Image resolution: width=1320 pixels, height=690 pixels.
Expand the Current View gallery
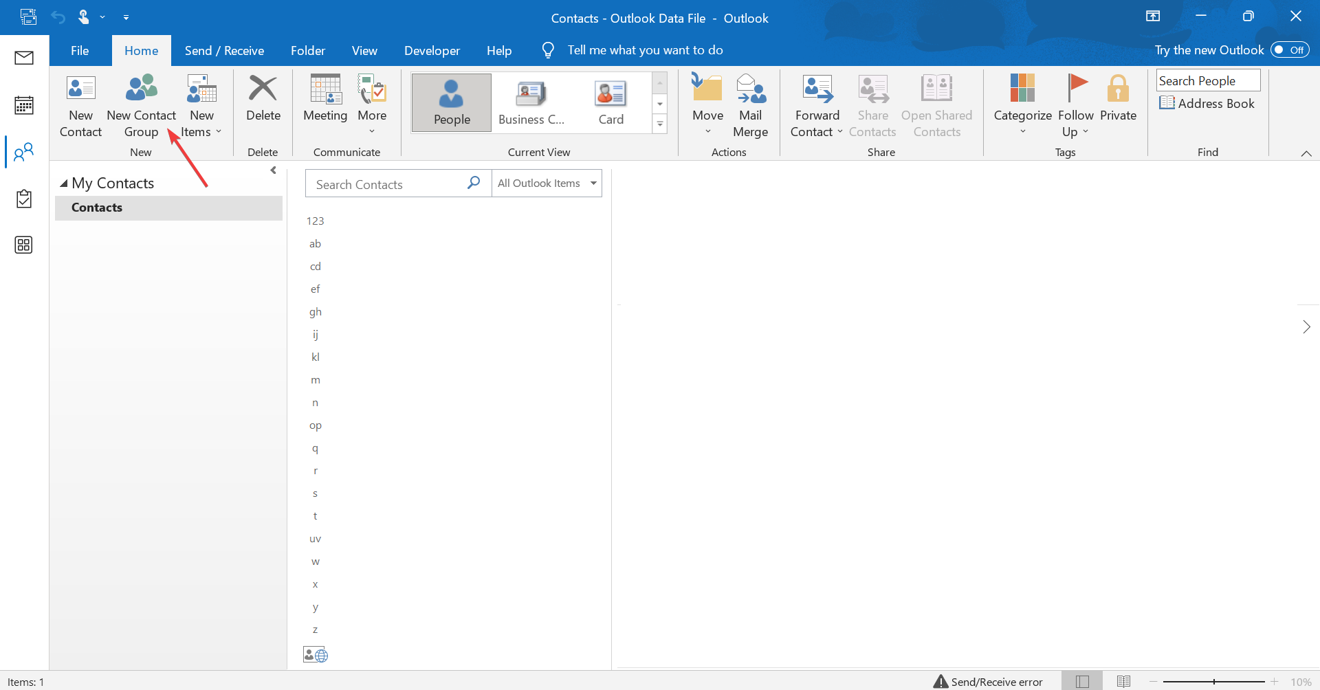coord(660,124)
